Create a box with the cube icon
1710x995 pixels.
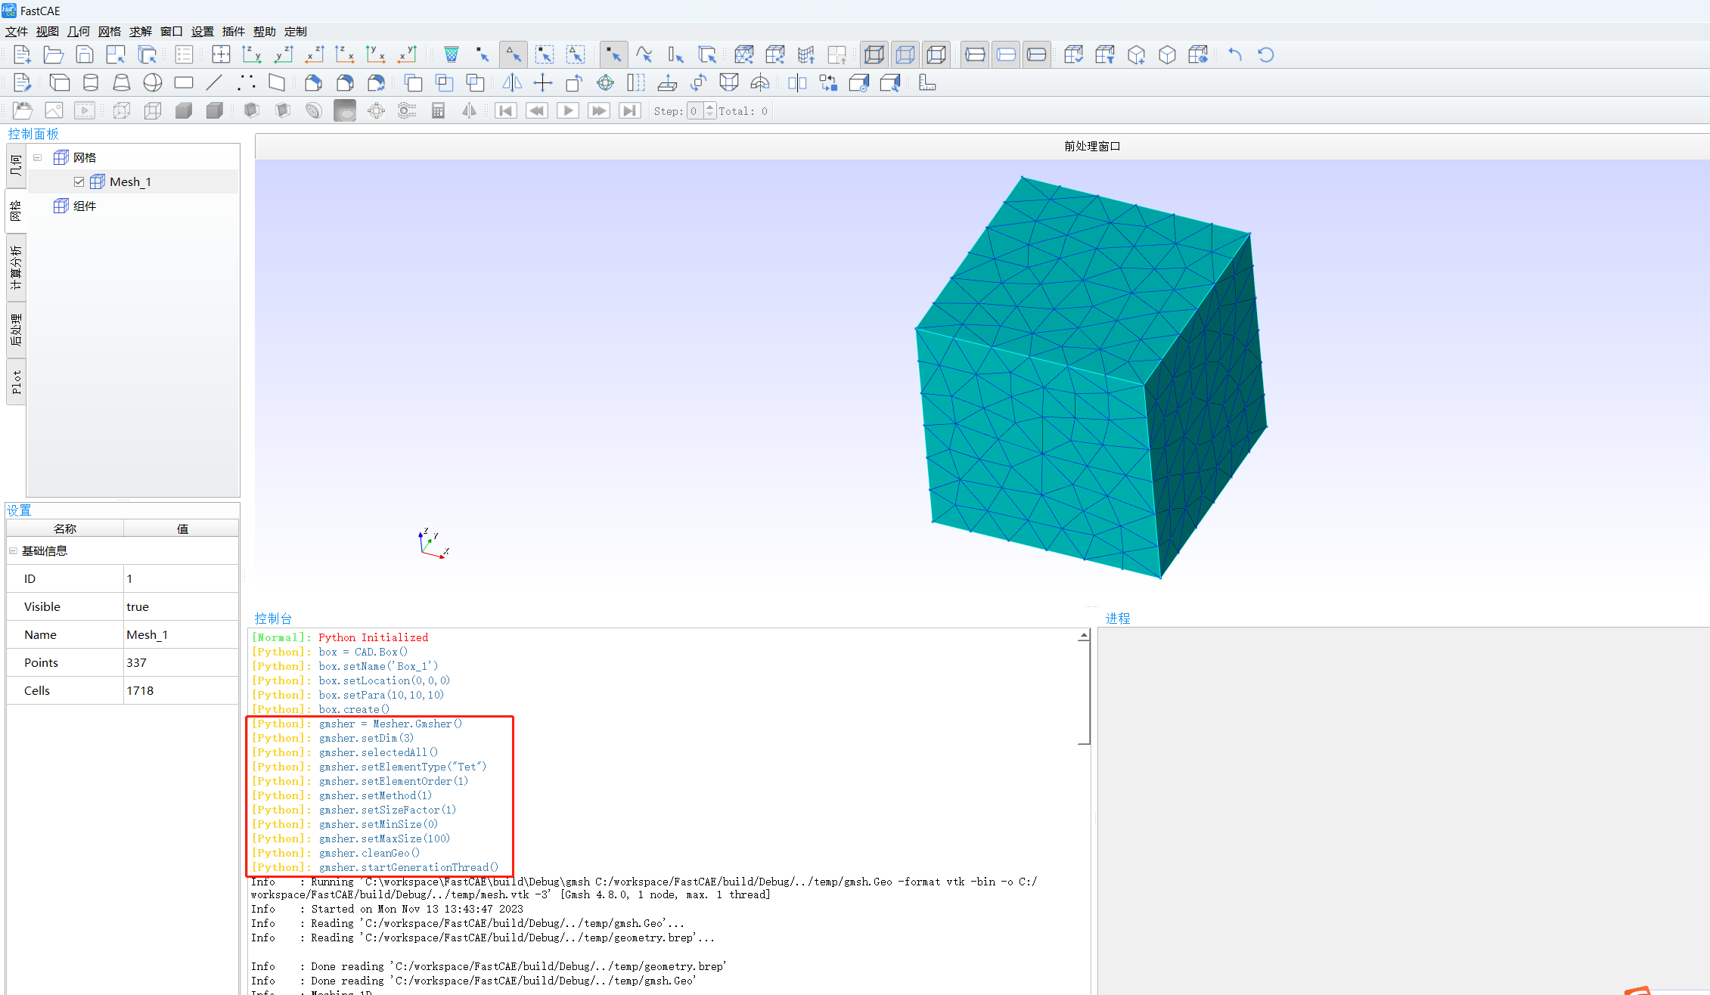point(59,82)
